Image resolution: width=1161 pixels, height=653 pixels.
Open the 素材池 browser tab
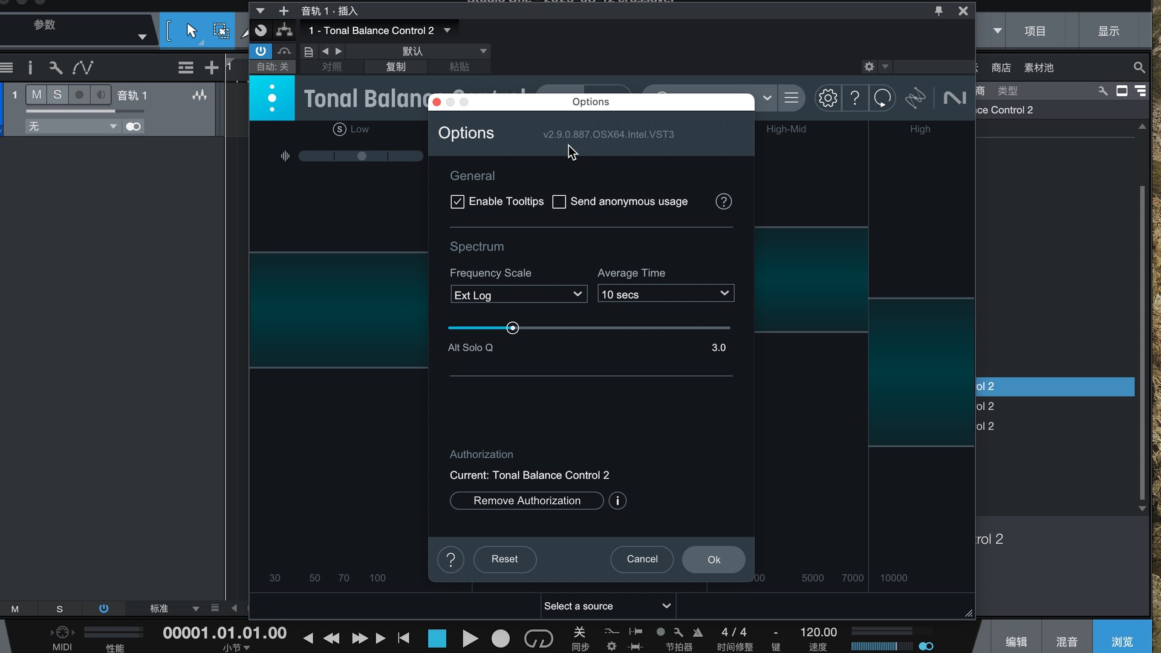pyautogui.click(x=1039, y=68)
